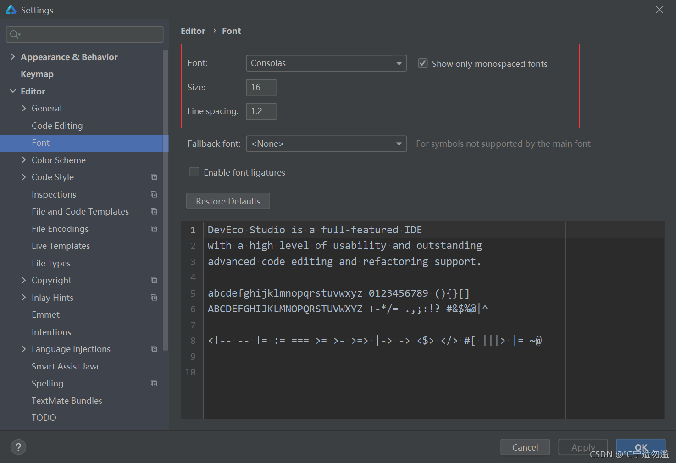This screenshot has height=463, width=676.
Task: Open the Fallback font dropdown
Action: click(327, 144)
